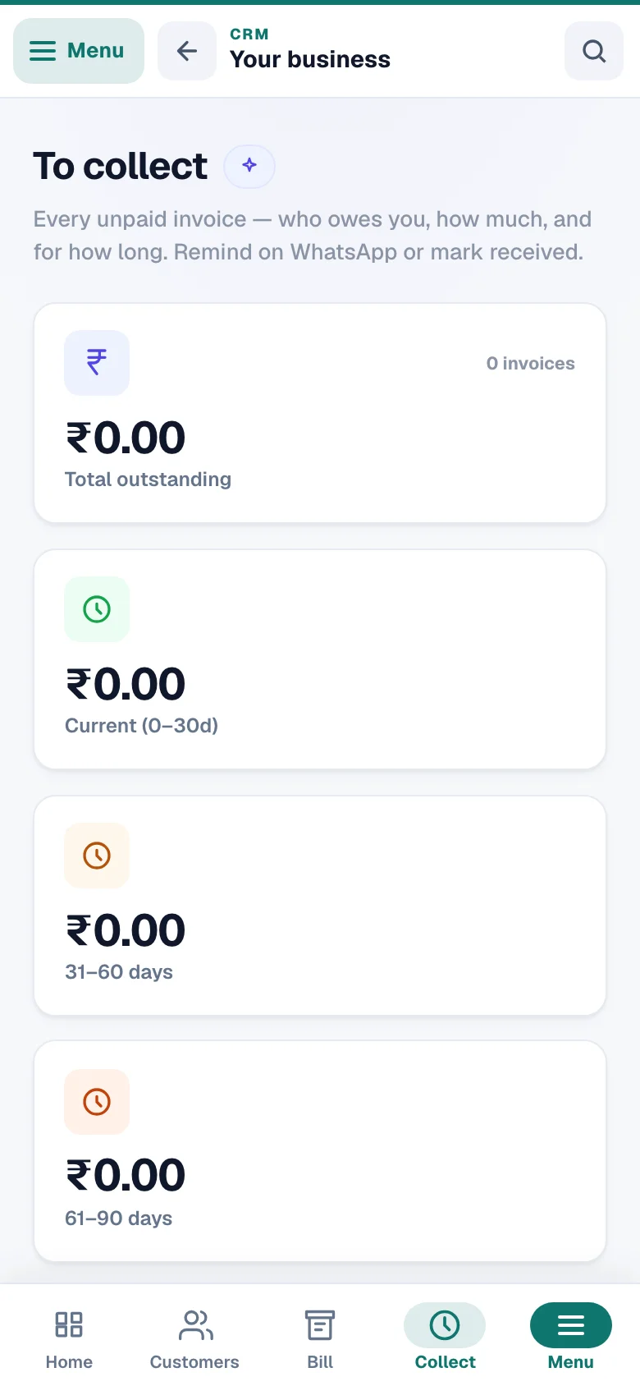This screenshot has height=1386, width=640.
Task: Click the red clock icon for 61–90 days
Action: [x=97, y=1102]
